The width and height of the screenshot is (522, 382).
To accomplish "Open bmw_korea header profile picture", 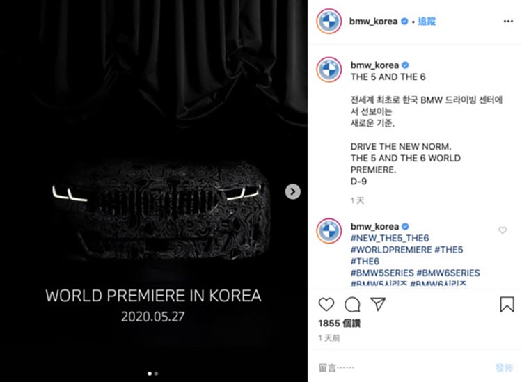I will click(x=329, y=22).
